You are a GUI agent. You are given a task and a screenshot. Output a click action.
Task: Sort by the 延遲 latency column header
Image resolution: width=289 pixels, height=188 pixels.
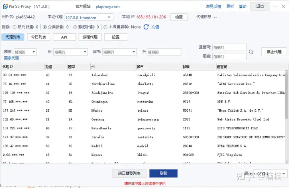click(56, 67)
